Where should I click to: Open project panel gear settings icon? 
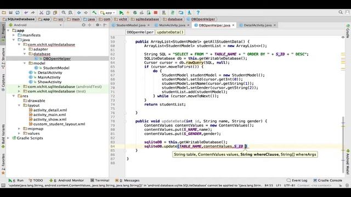click(98, 25)
